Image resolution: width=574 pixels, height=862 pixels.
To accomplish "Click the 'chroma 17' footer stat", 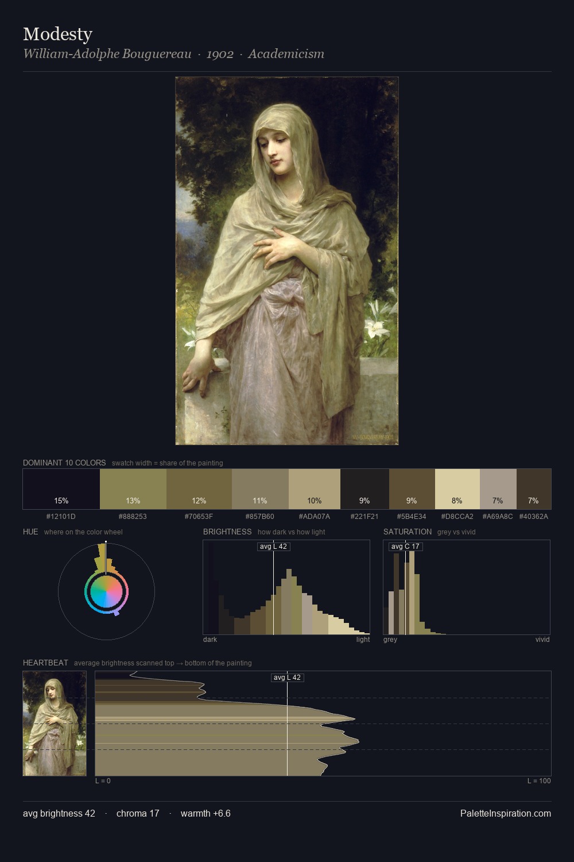I will (138, 814).
